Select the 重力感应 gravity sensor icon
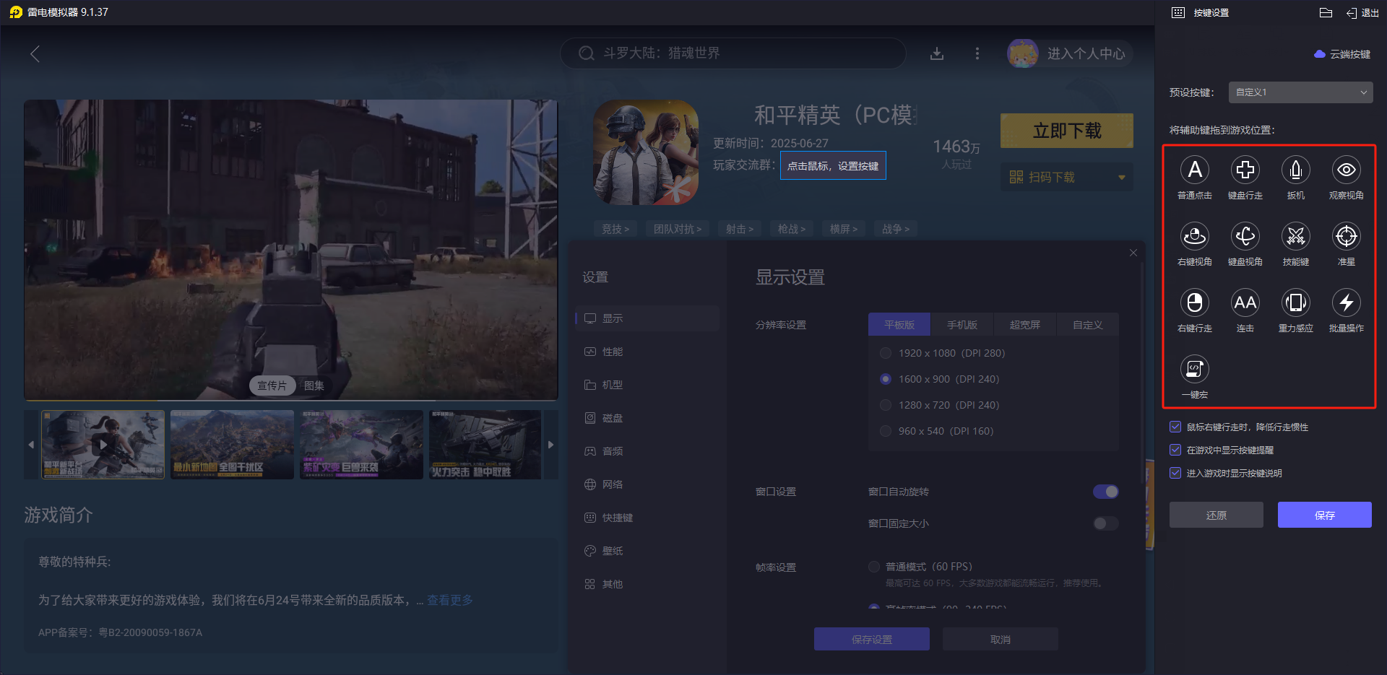This screenshot has width=1387, height=675. pos(1295,303)
